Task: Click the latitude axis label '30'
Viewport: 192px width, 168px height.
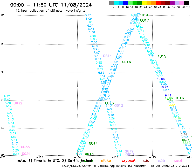Action: pyautogui.click(x=2, y=15)
